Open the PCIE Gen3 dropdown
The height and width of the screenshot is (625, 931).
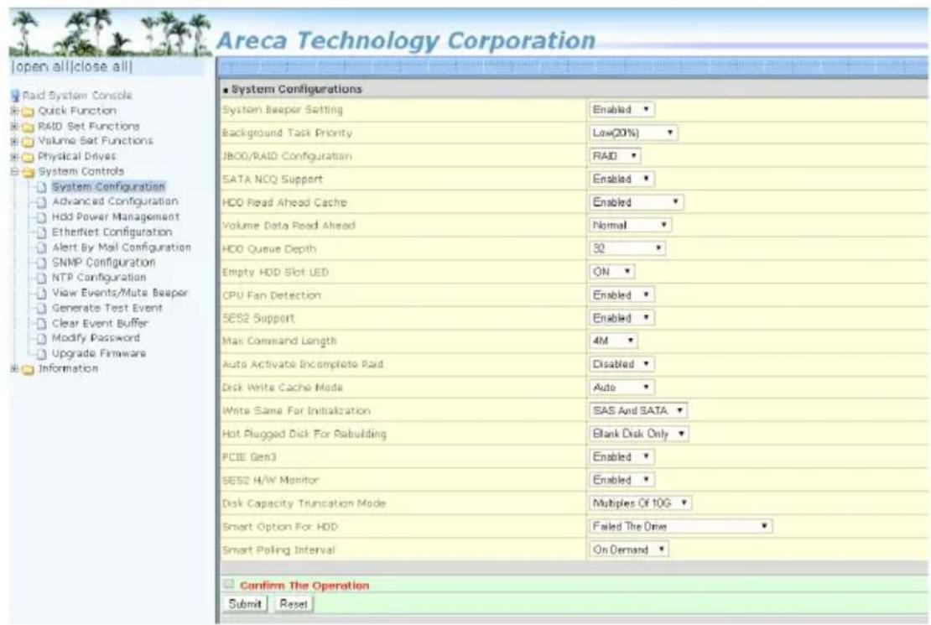tap(621, 457)
